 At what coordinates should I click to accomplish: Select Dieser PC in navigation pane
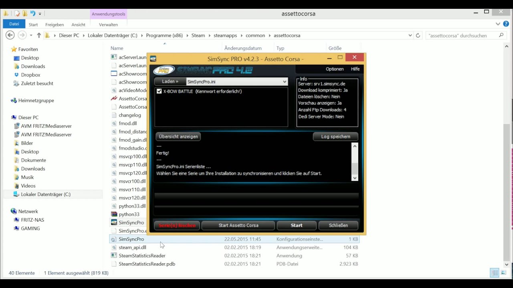tap(28, 118)
